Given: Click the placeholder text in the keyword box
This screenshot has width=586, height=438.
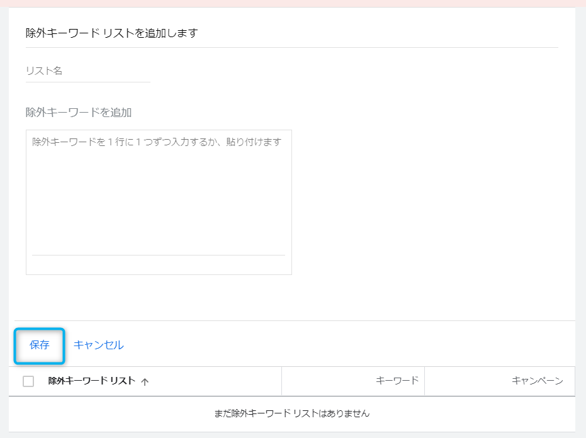Looking at the screenshot, I should [x=157, y=142].
